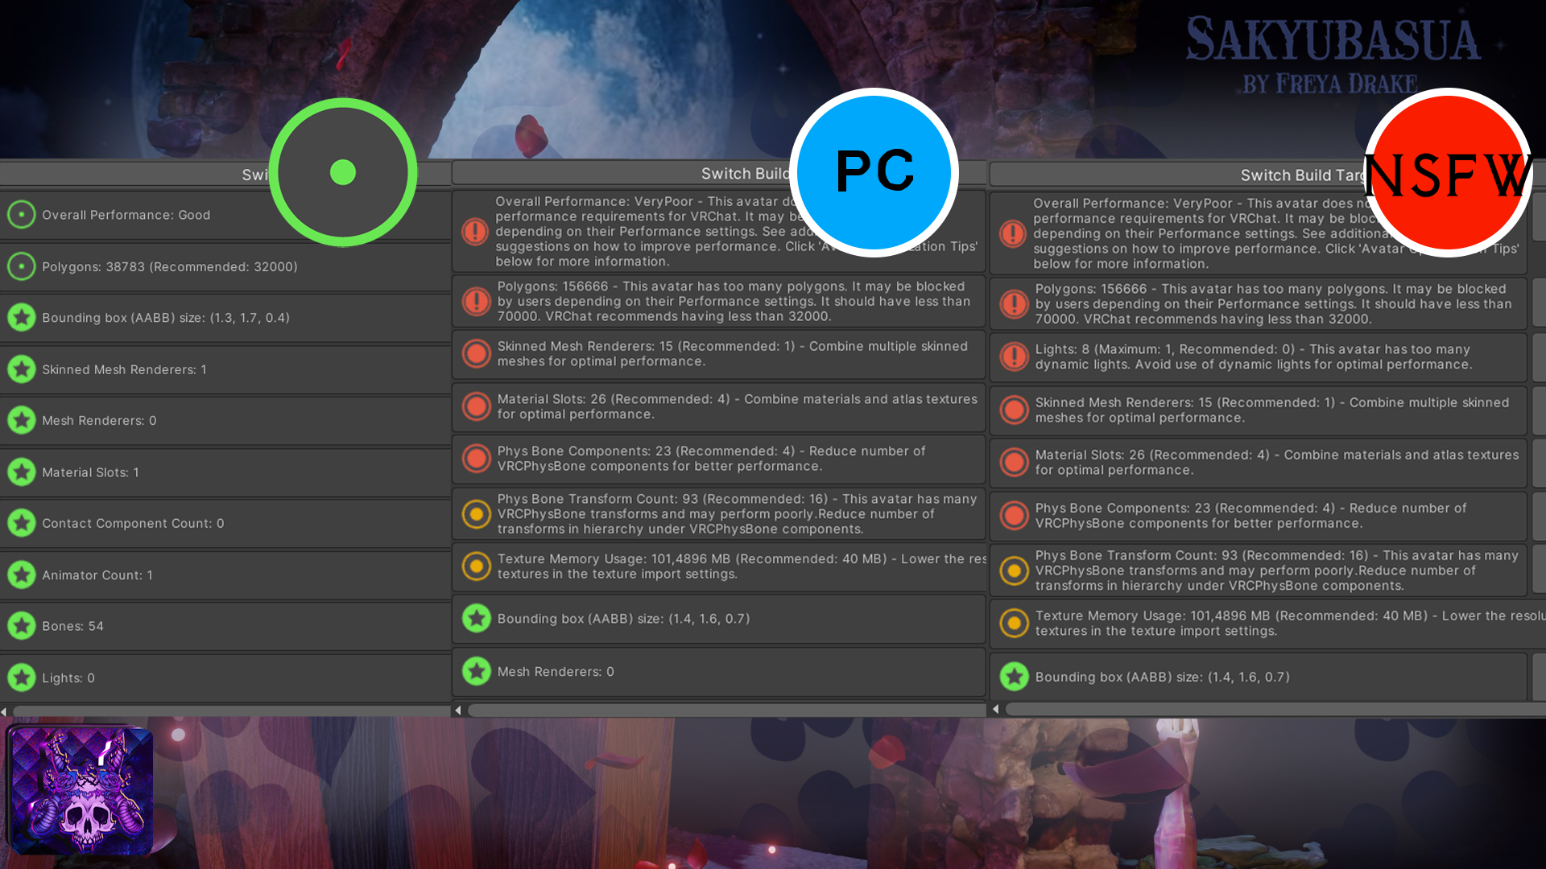Click the left scroll arrow of middle panel
The height and width of the screenshot is (869, 1546).
[458, 710]
